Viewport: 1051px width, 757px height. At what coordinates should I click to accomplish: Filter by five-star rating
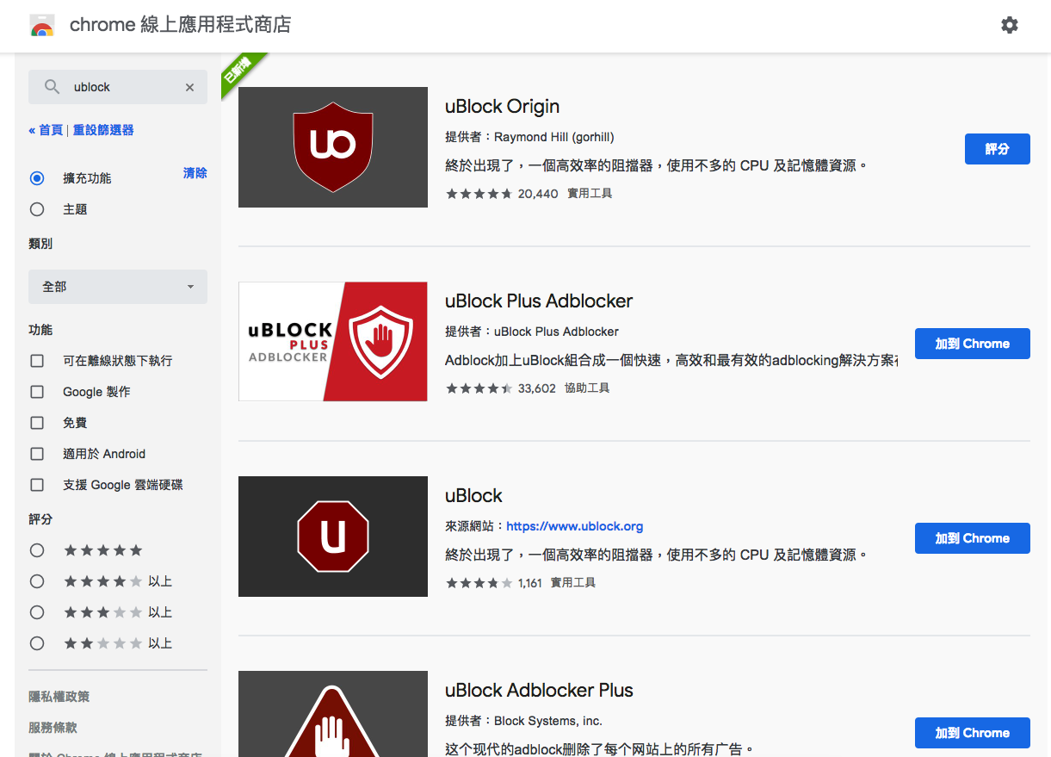37,550
